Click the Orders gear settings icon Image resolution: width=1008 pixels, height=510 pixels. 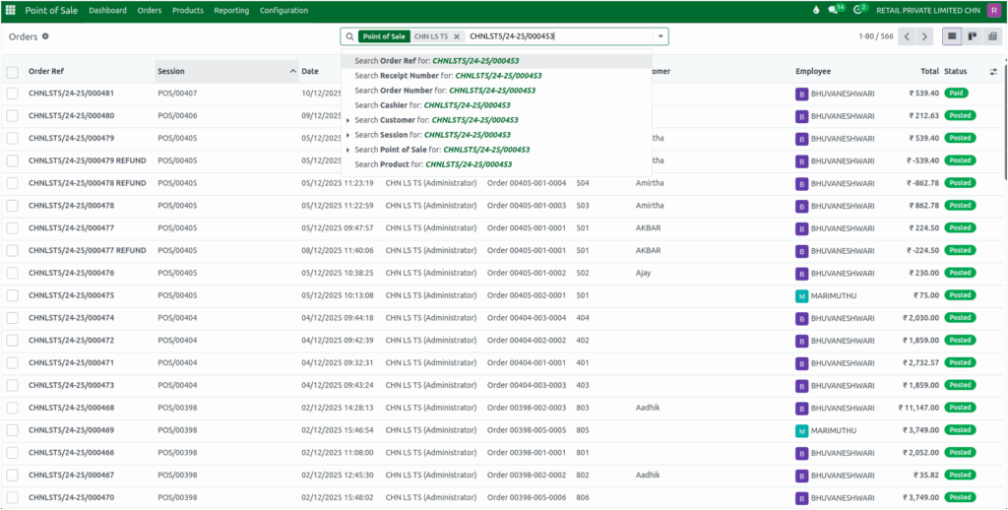(x=45, y=36)
